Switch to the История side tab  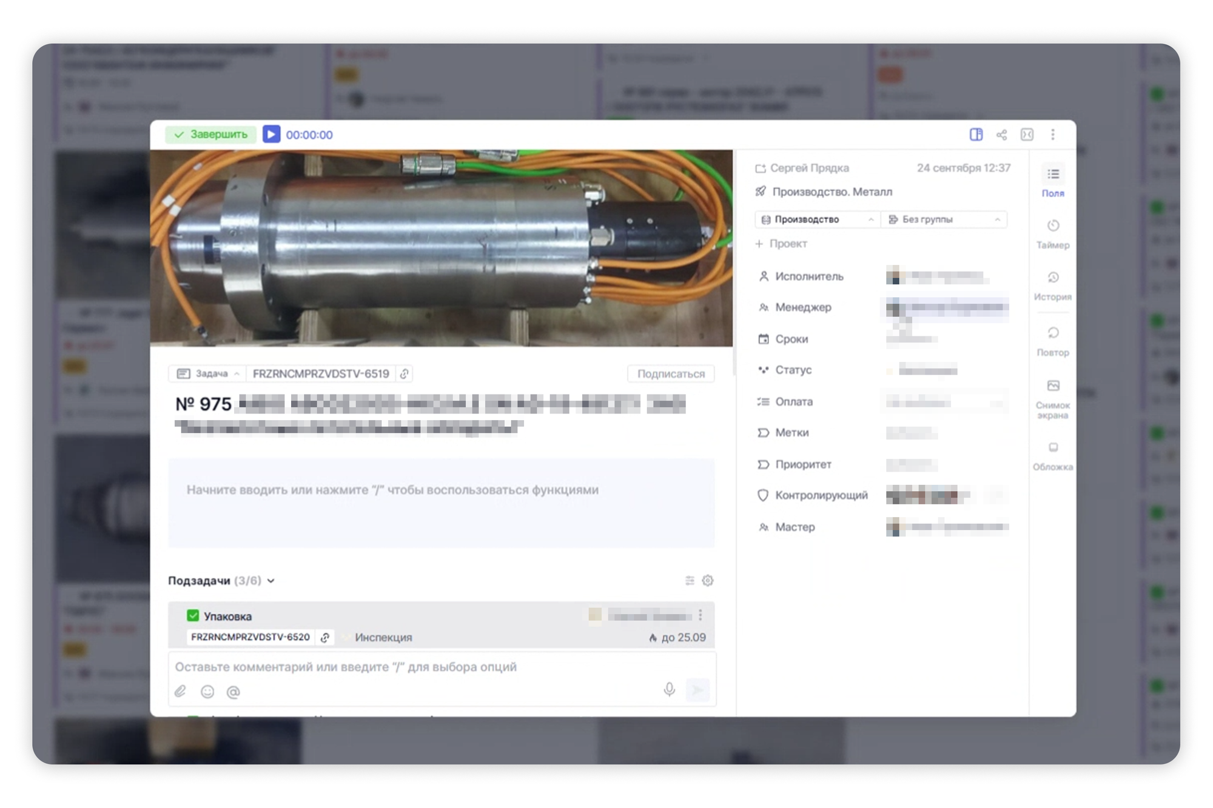pyautogui.click(x=1052, y=286)
